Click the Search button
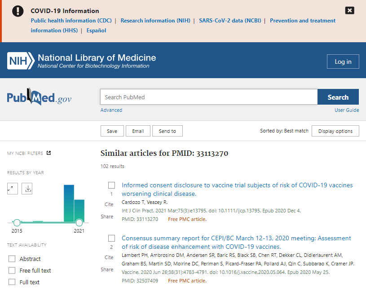The image size is (366, 291). (338, 97)
